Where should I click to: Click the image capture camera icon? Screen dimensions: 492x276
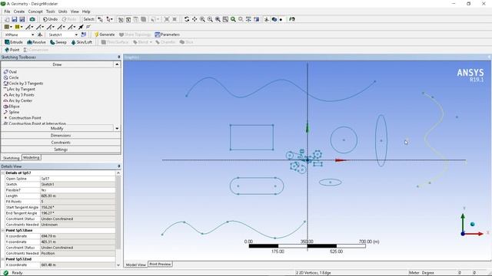tap(32, 19)
